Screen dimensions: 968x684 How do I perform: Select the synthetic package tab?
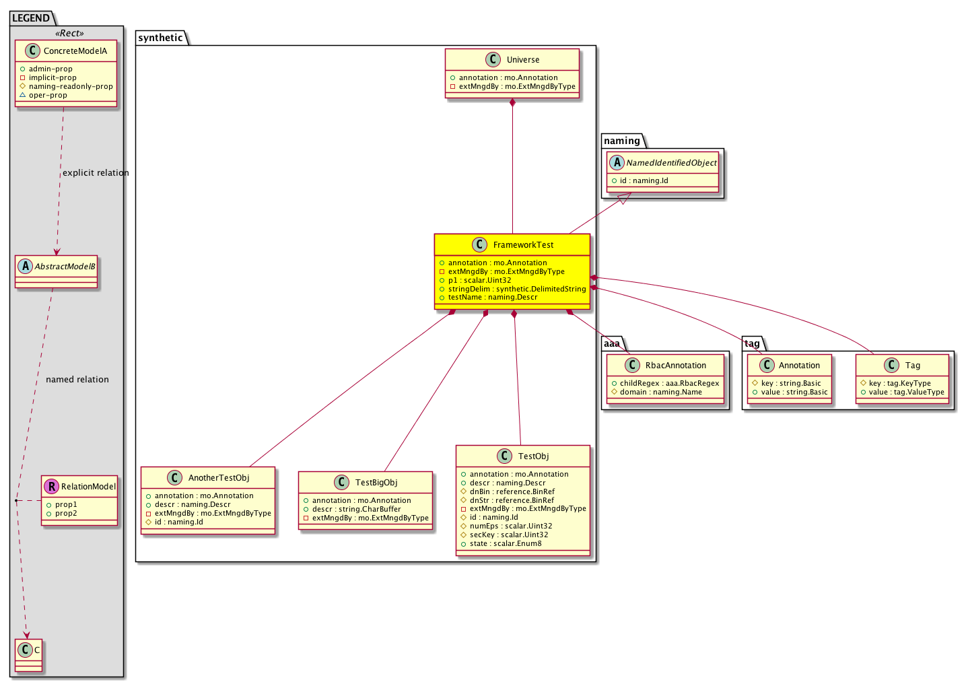coord(160,38)
